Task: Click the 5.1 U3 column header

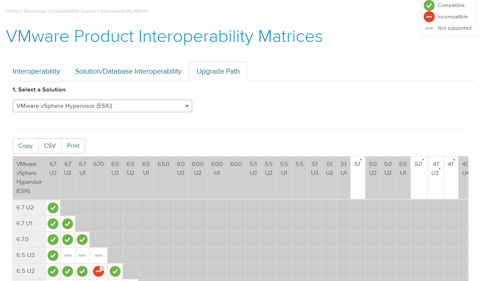Action: pyautogui.click(x=314, y=178)
